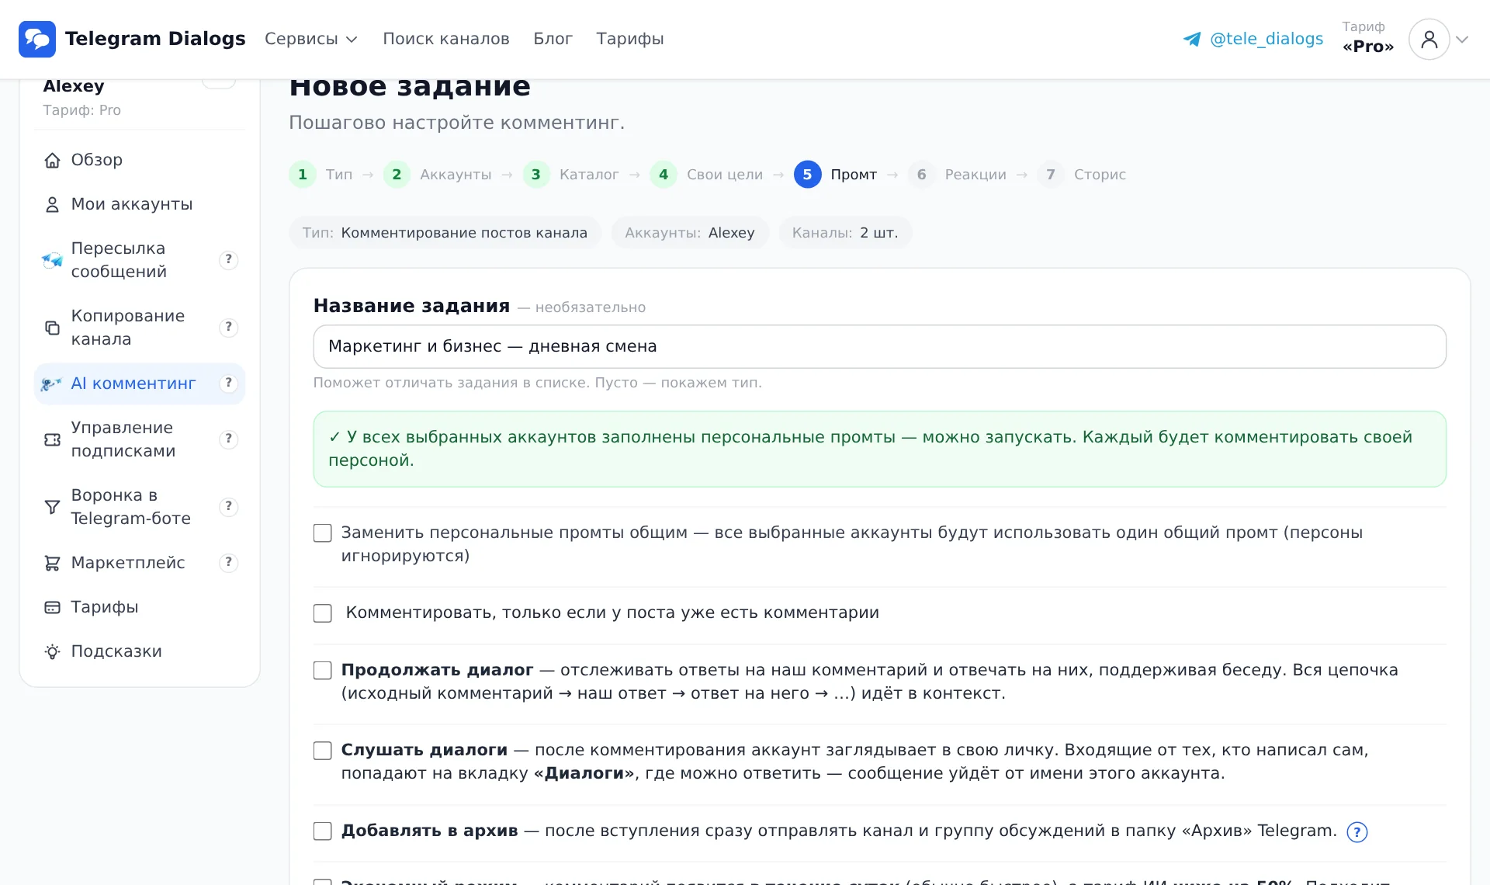The image size is (1490, 885).
Task: Click the Название задания input field
Action: click(x=879, y=346)
